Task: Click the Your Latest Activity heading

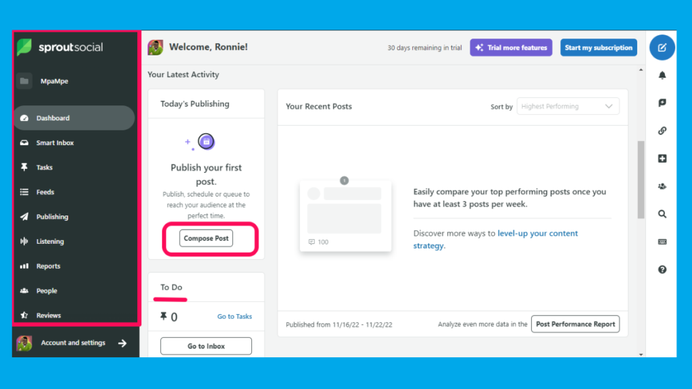Action: (183, 74)
